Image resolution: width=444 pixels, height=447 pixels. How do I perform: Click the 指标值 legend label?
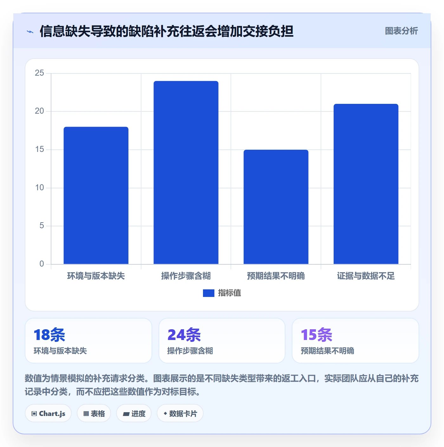pos(229,293)
